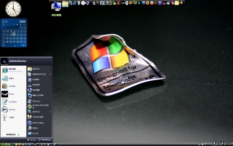Click the 登出 Log Off button
This screenshot has height=146, width=233.
(32, 139)
